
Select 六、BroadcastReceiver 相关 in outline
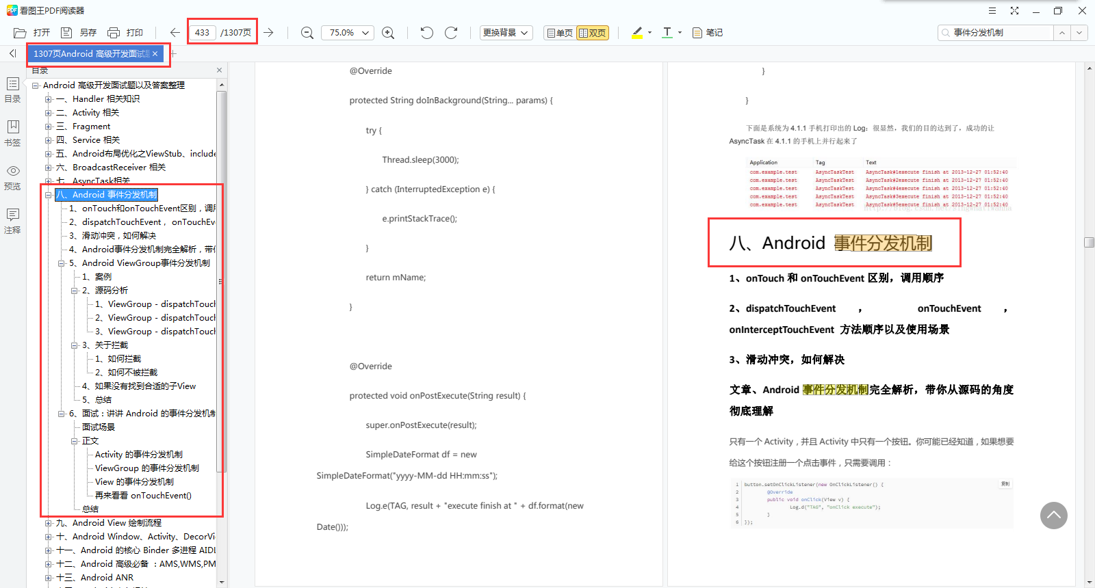111,168
